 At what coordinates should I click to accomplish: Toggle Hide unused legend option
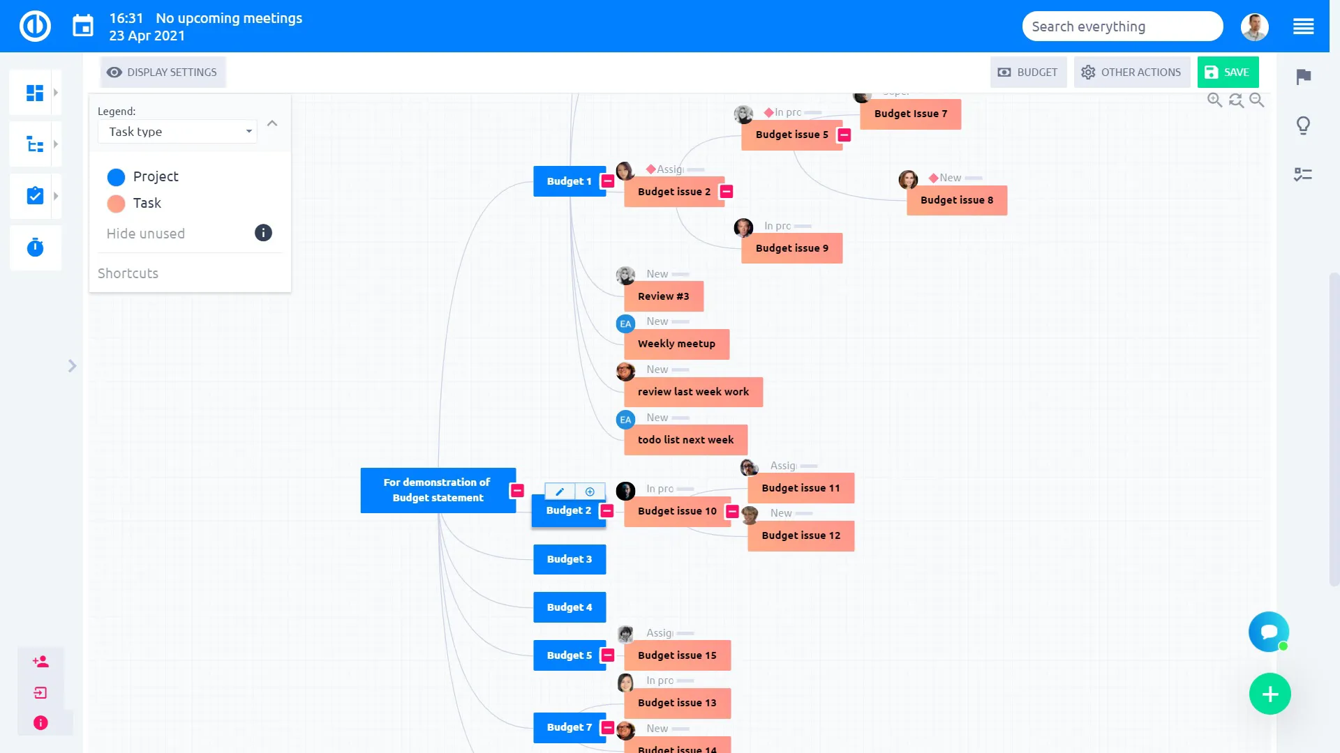tap(146, 234)
